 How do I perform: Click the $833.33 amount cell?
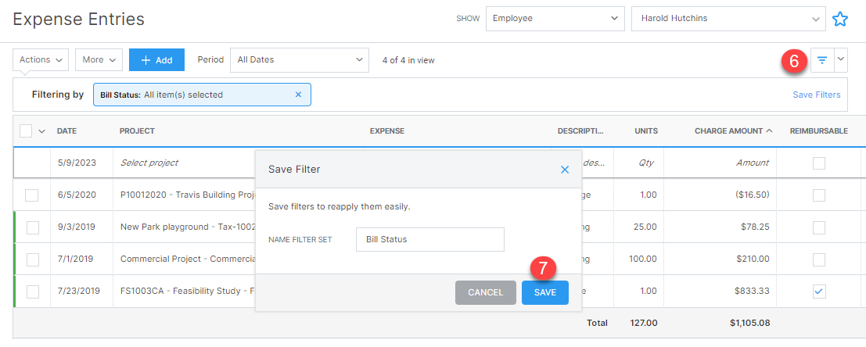752,291
